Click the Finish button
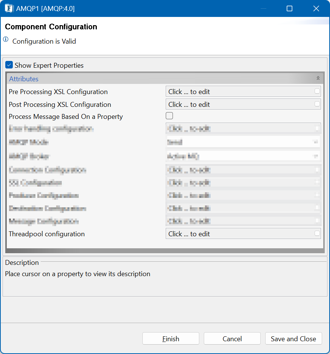This screenshot has height=354, width=330. pos(171,339)
